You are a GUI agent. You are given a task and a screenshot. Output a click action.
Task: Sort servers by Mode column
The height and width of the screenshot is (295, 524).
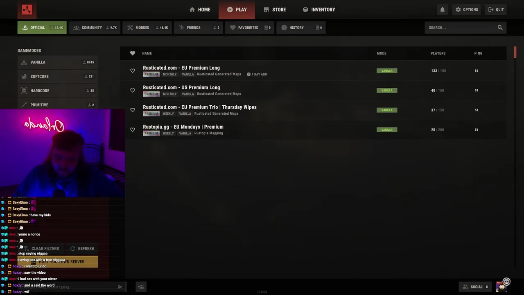coord(382,53)
